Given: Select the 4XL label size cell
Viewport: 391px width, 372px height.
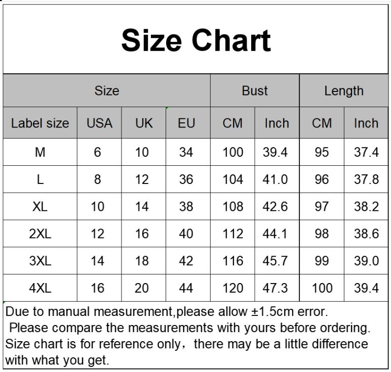Looking at the screenshot, I should [x=40, y=288].
